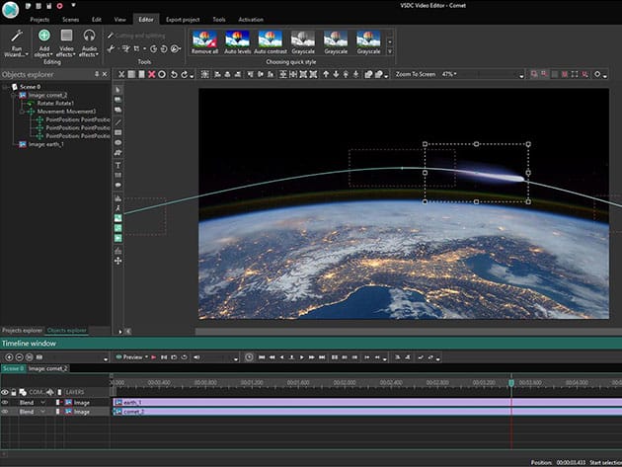Select Image: earth_1 in Objects explorer
Screen dimensions: 622x467
click(x=45, y=144)
